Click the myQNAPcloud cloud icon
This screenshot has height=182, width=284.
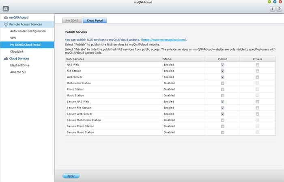tap(6, 17)
